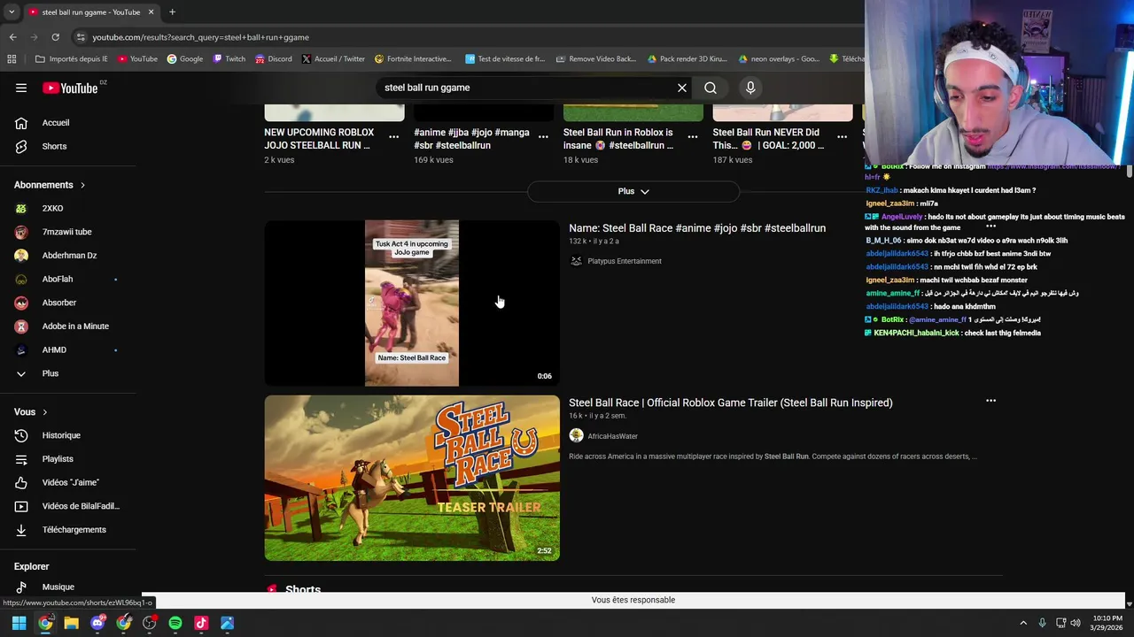The width and height of the screenshot is (1134, 637).
Task: Click Platypus Entertainment channel avatar
Action: pyautogui.click(x=576, y=261)
